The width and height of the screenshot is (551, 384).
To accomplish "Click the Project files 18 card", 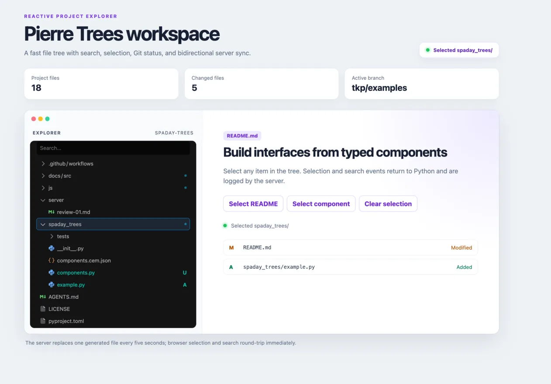I will (101, 84).
